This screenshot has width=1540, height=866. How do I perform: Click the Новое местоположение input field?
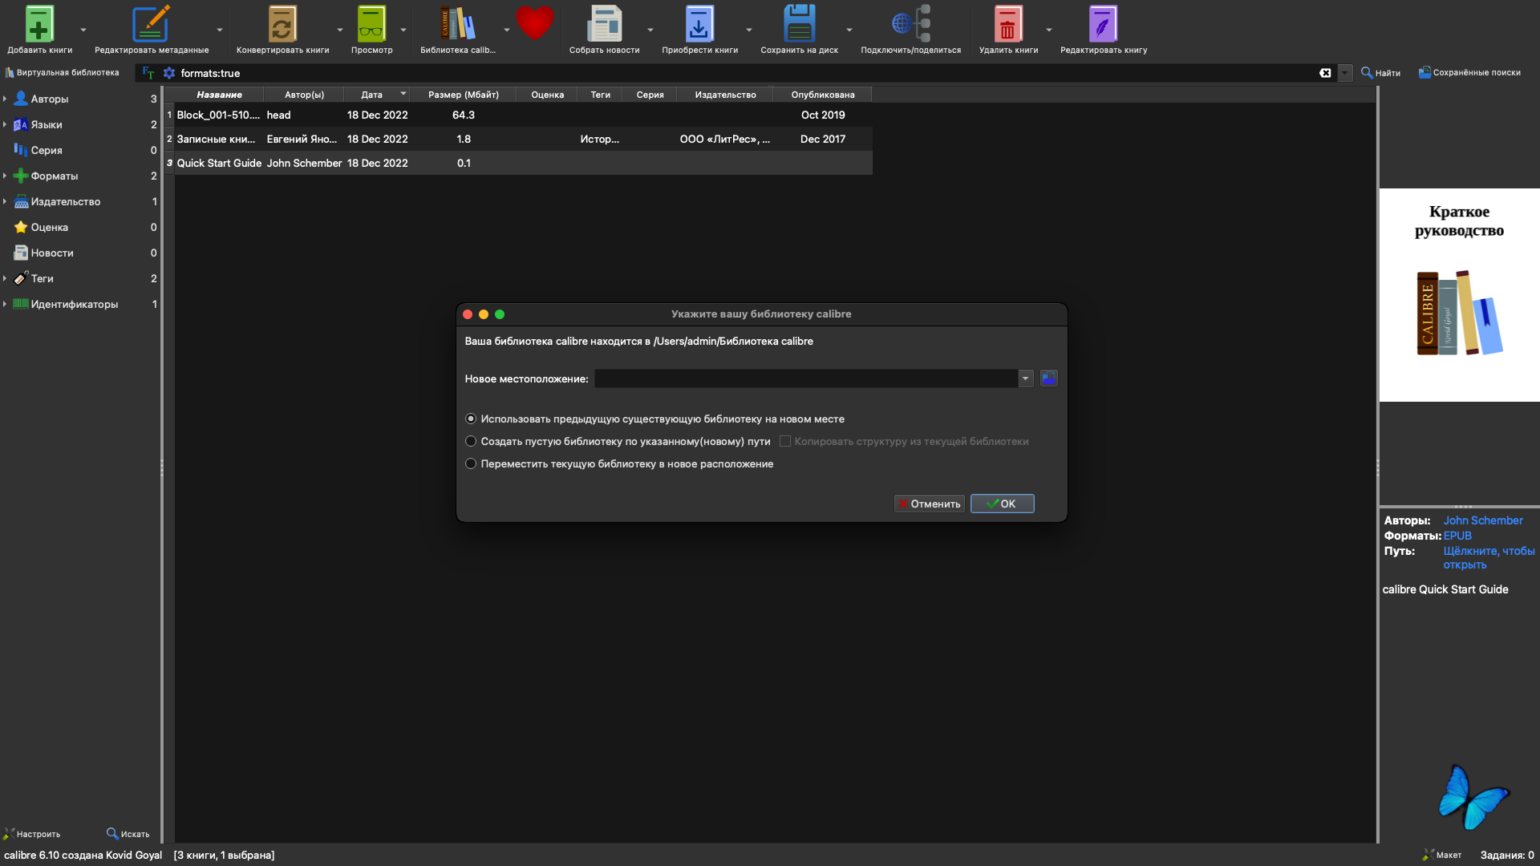[x=805, y=378]
